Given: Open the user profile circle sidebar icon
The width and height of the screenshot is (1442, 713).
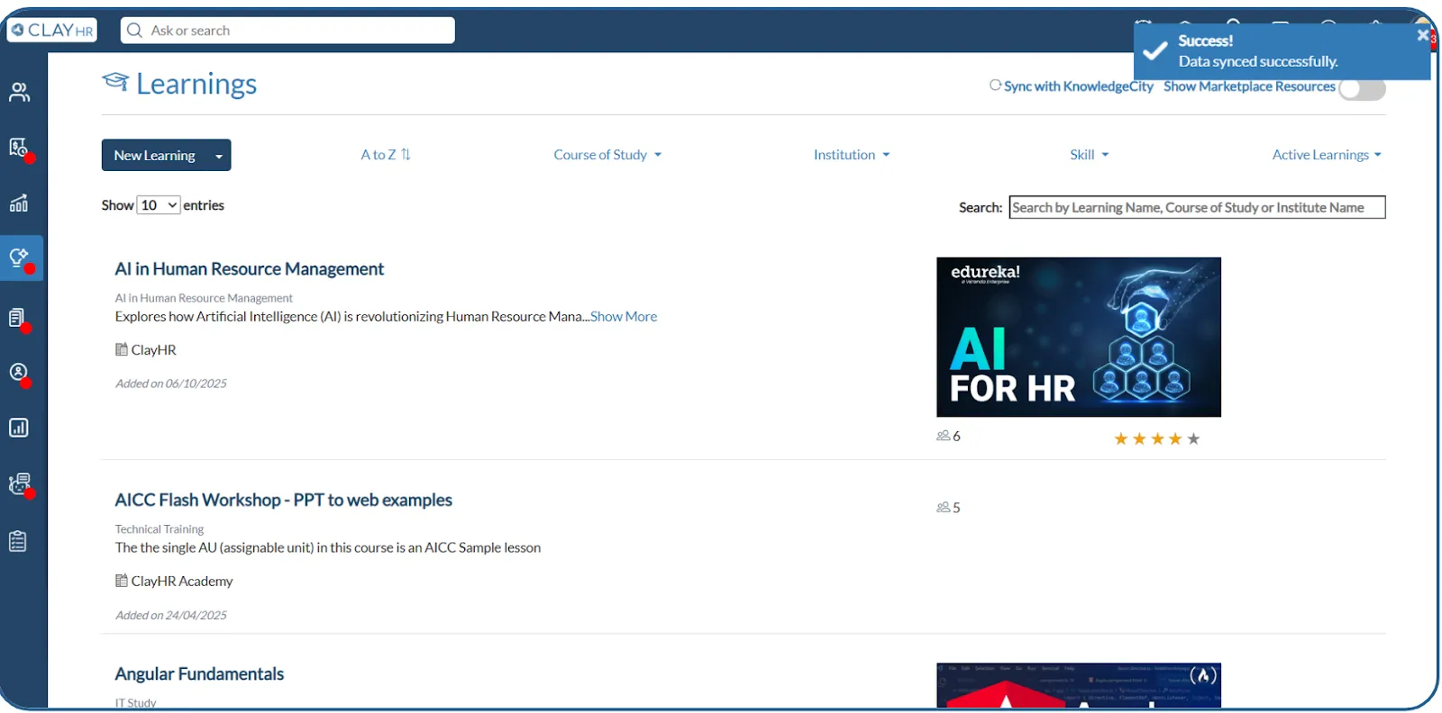Looking at the screenshot, I should point(19,374).
